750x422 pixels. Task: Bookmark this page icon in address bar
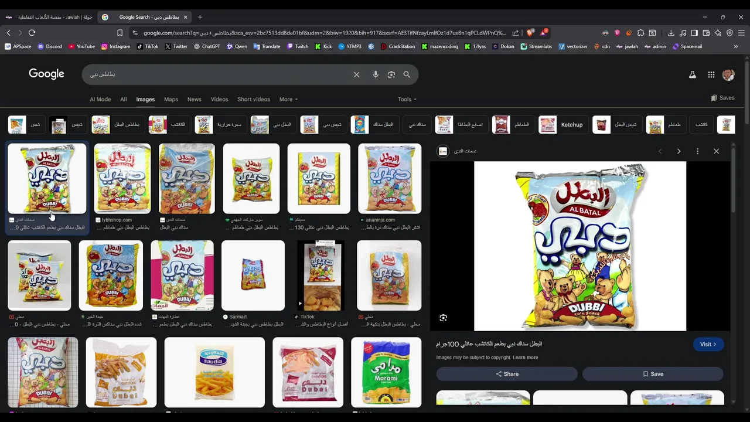[120, 33]
